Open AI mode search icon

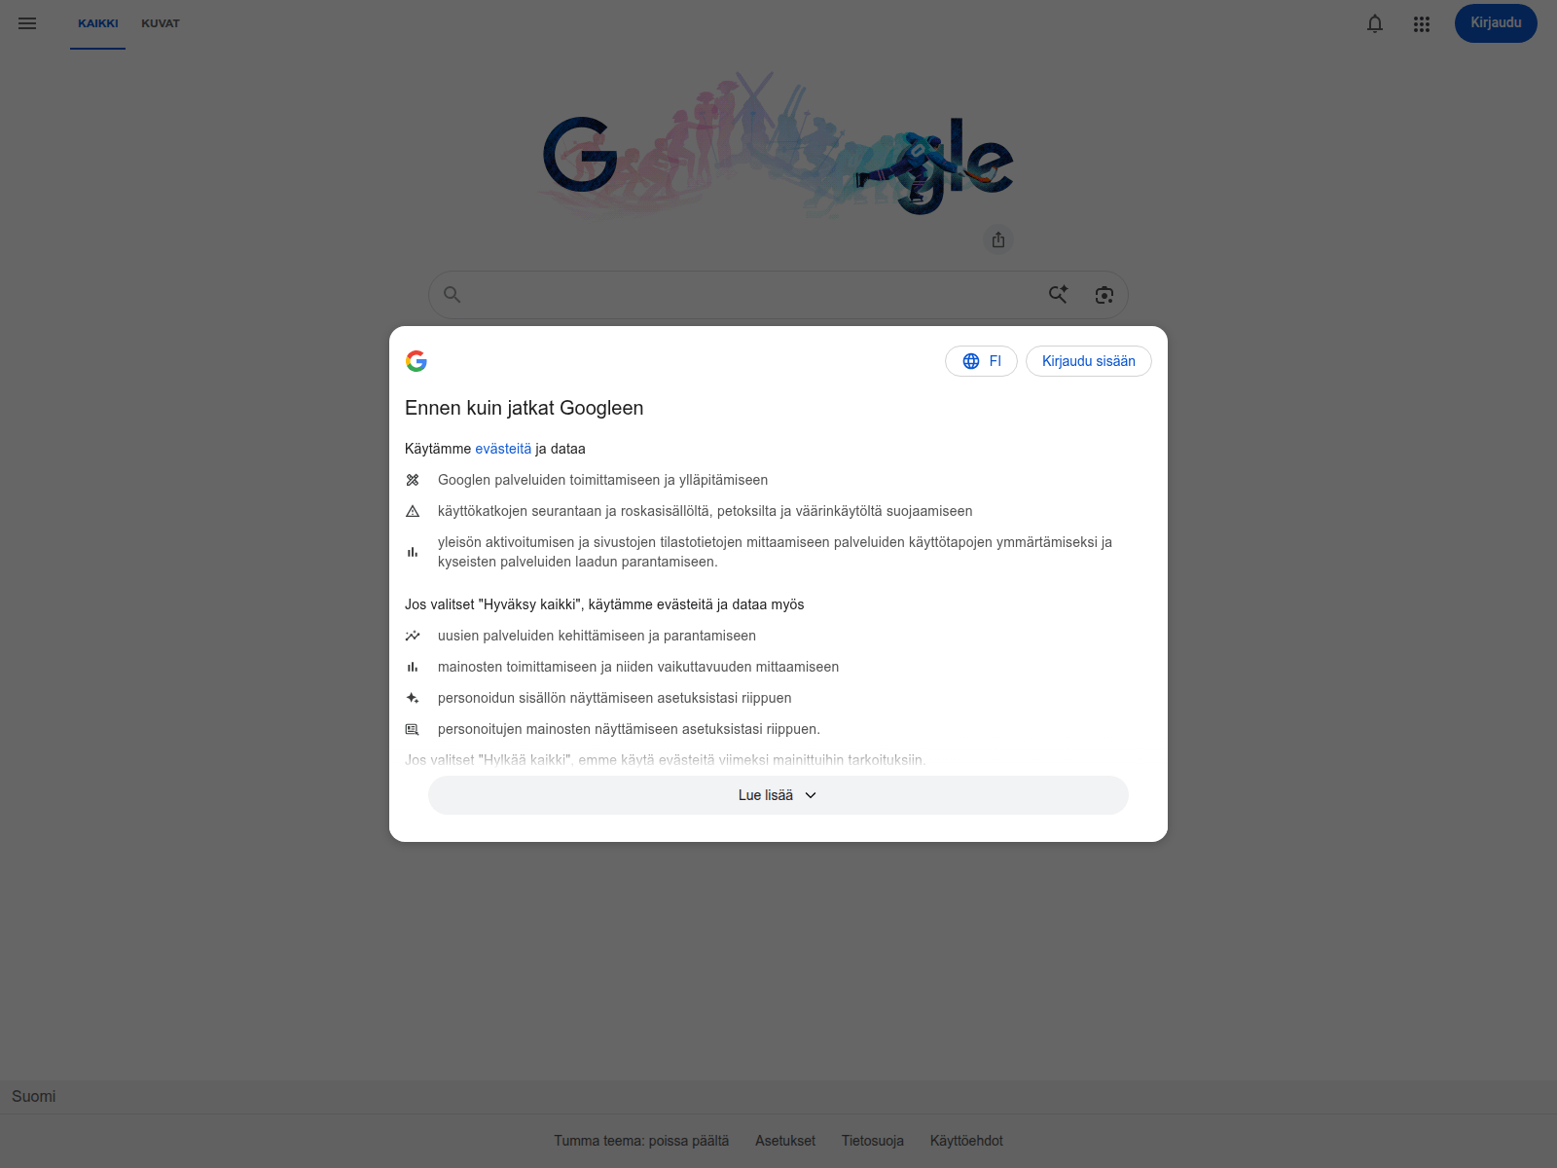pos(1058,294)
